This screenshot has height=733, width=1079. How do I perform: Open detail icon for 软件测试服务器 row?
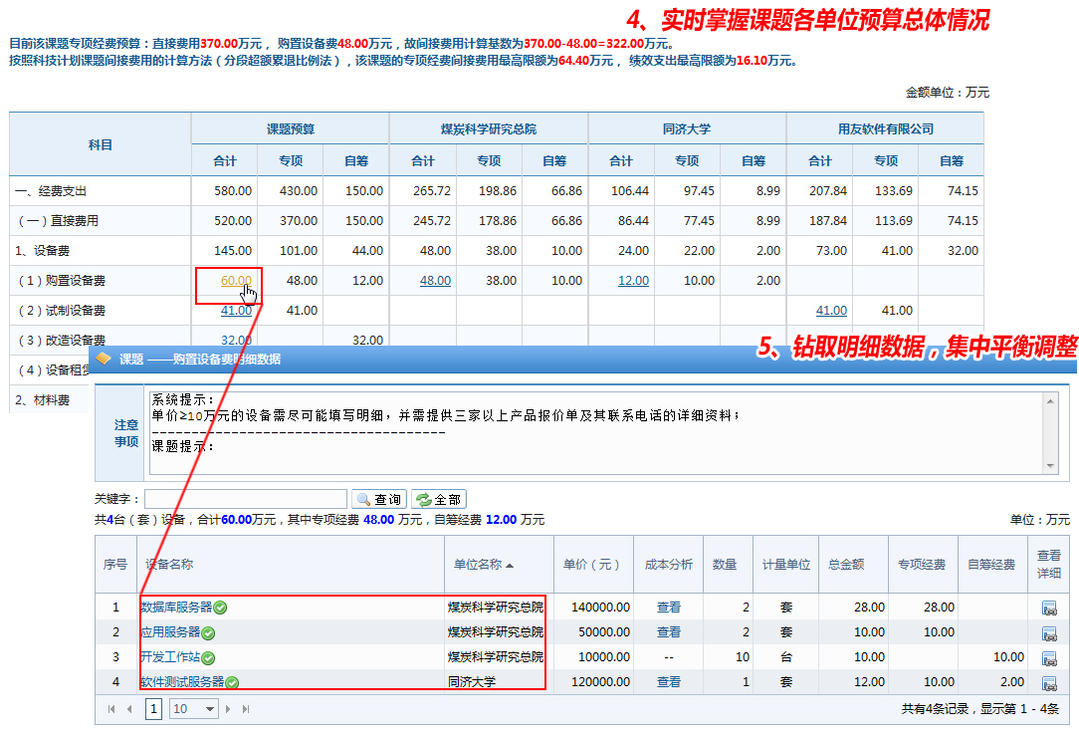pyautogui.click(x=1048, y=683)
